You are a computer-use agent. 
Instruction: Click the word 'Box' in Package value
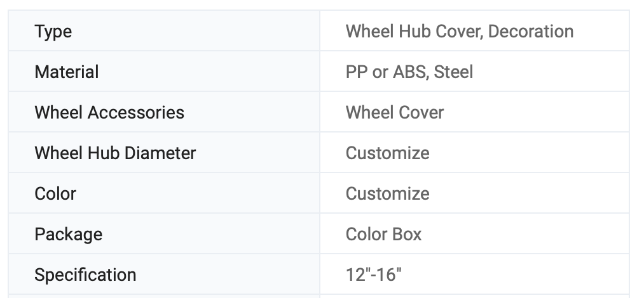[408, 234]
